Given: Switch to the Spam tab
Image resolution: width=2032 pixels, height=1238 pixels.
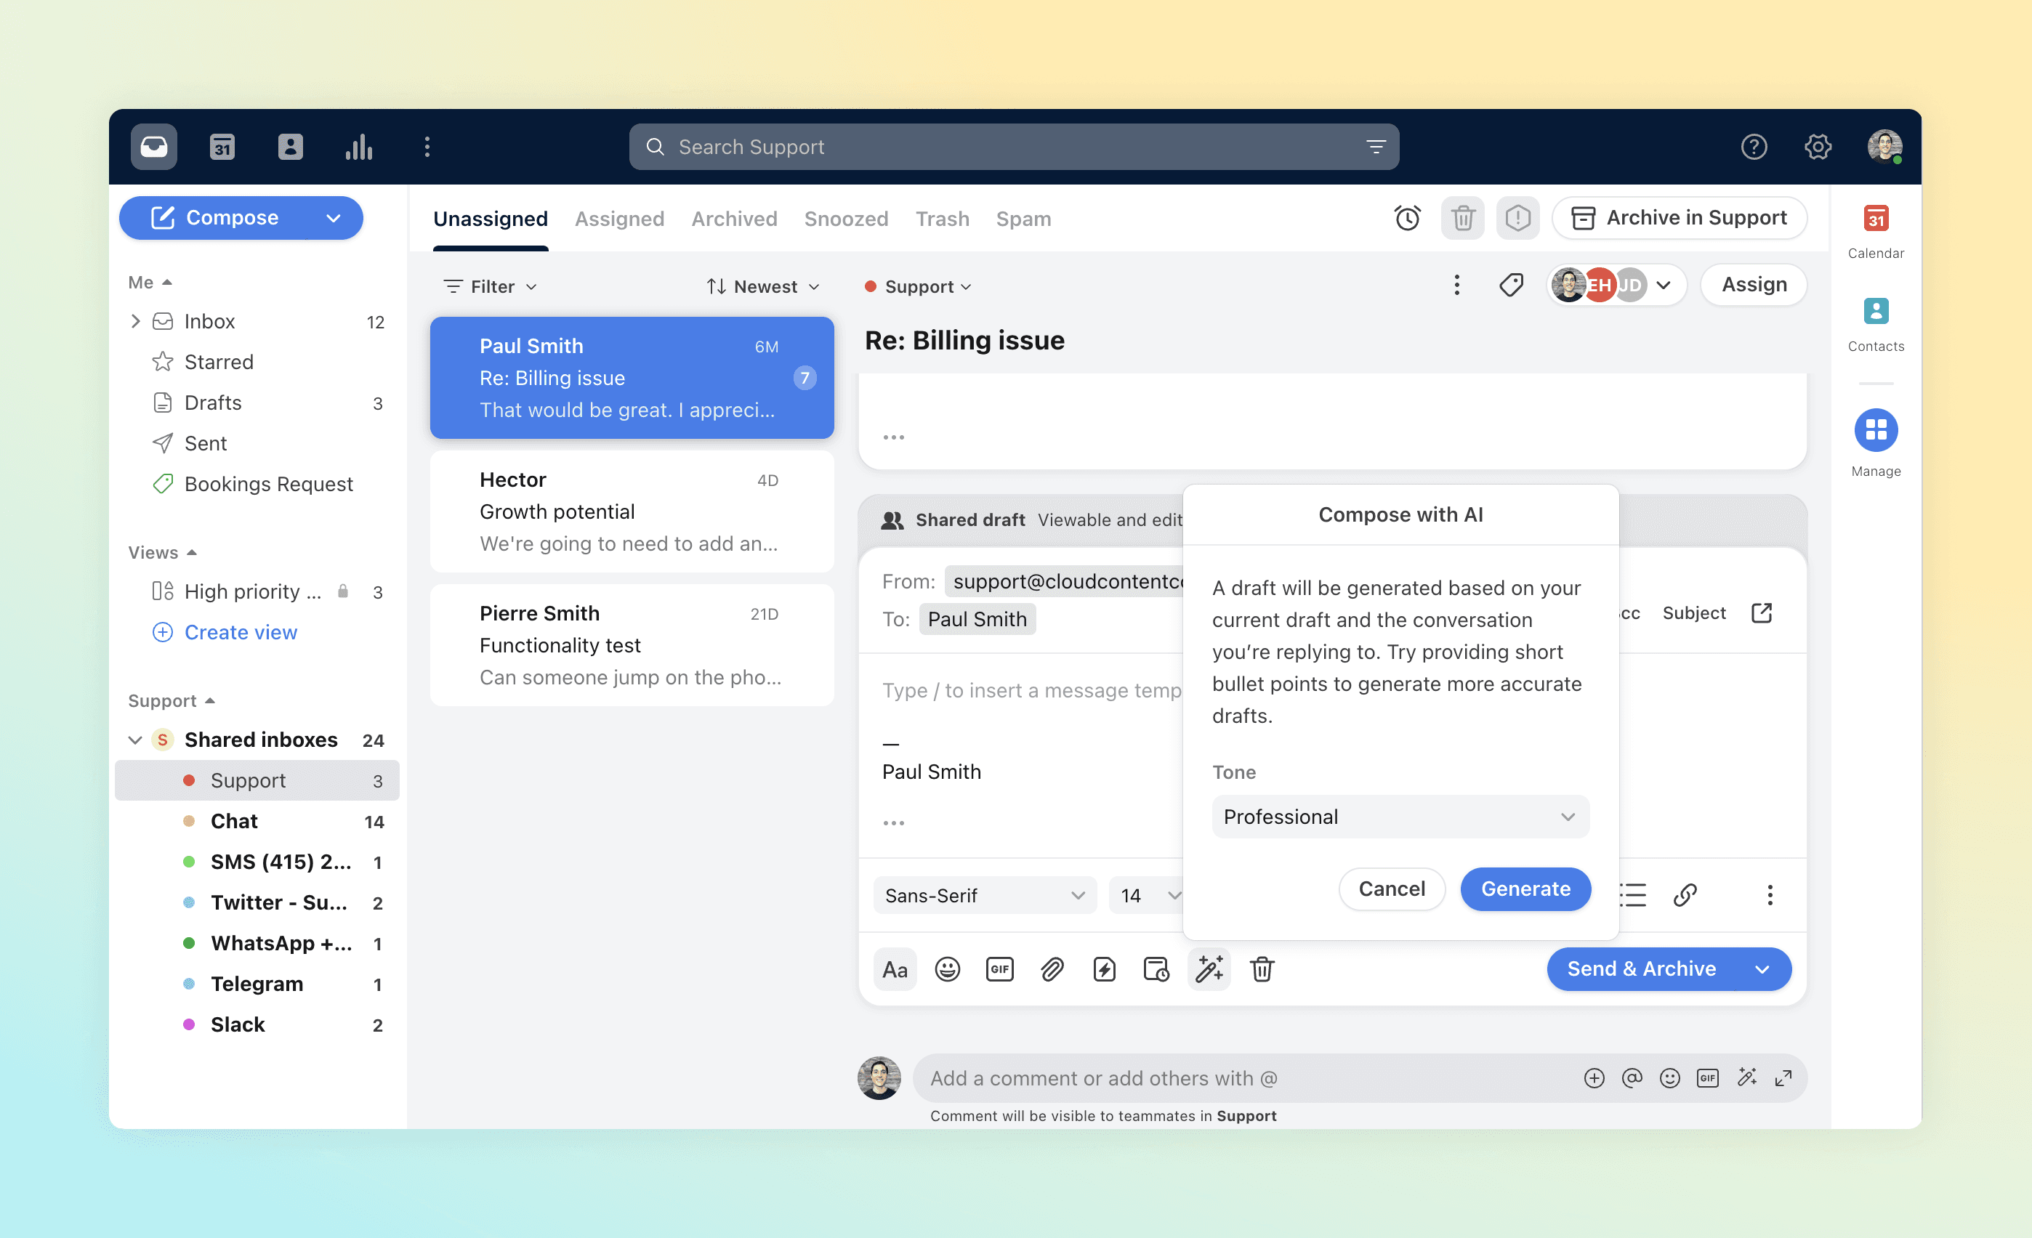Looking at the screenshot, I should click(1023, 219).
